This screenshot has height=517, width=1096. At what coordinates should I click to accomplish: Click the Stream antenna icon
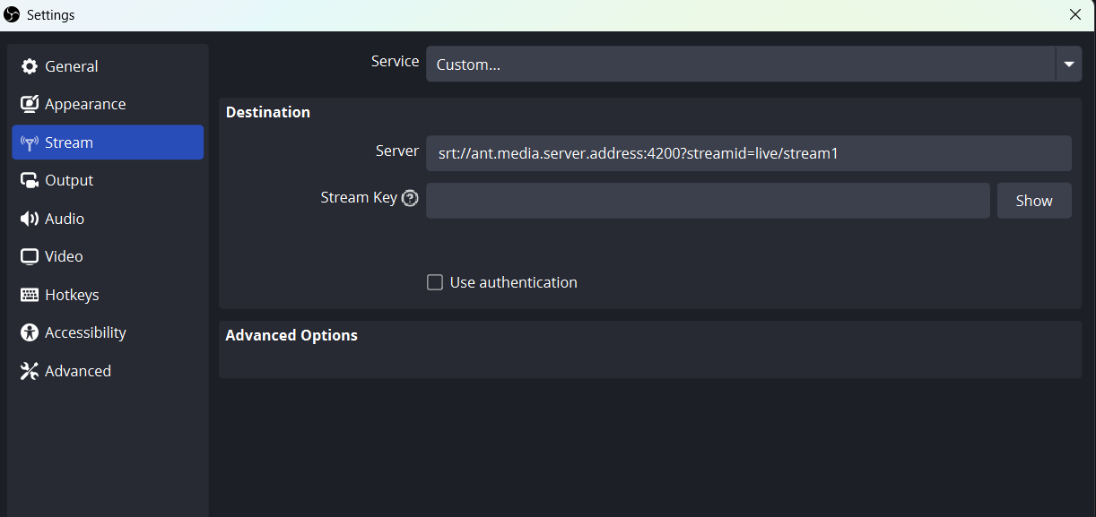click(x=30, y=142)
